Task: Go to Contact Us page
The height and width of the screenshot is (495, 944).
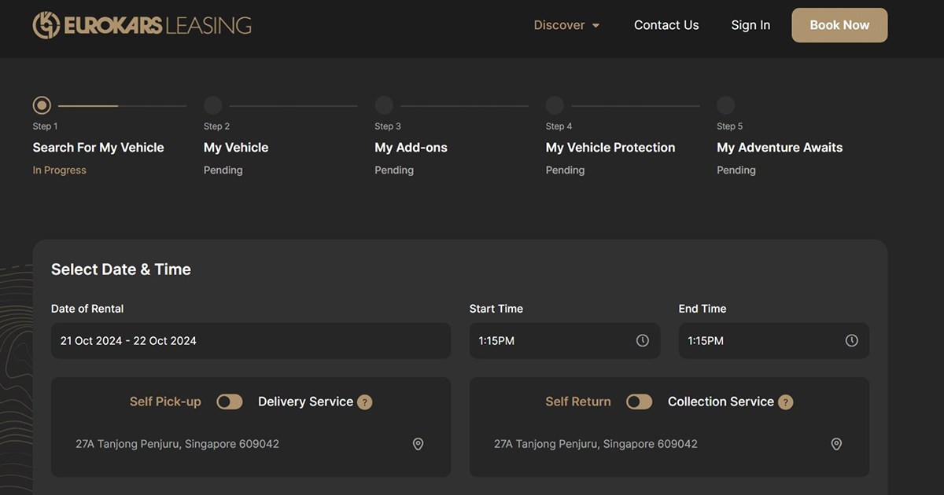Action: [x=666, y=25]
